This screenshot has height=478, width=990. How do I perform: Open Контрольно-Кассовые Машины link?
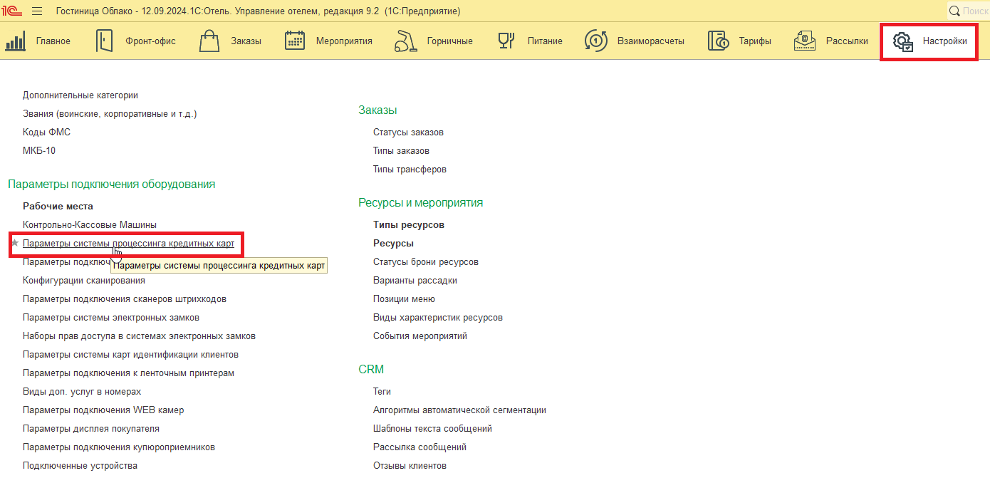pos(90,224)
